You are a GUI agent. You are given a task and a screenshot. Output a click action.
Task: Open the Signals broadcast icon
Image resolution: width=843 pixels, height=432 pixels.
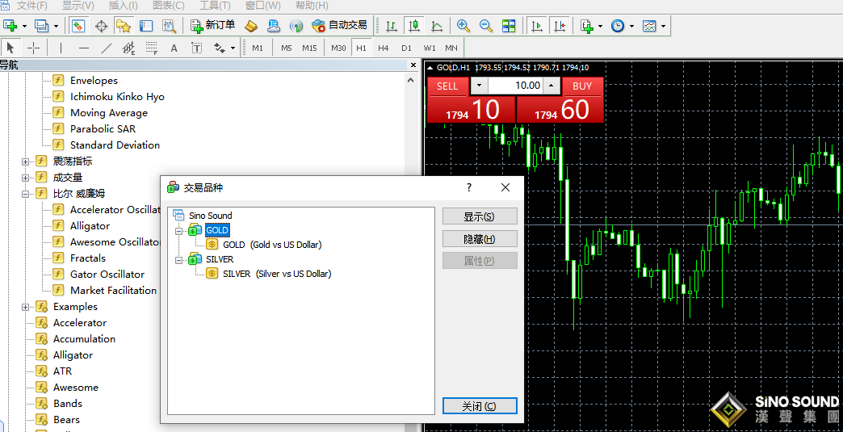click(296, 25)
